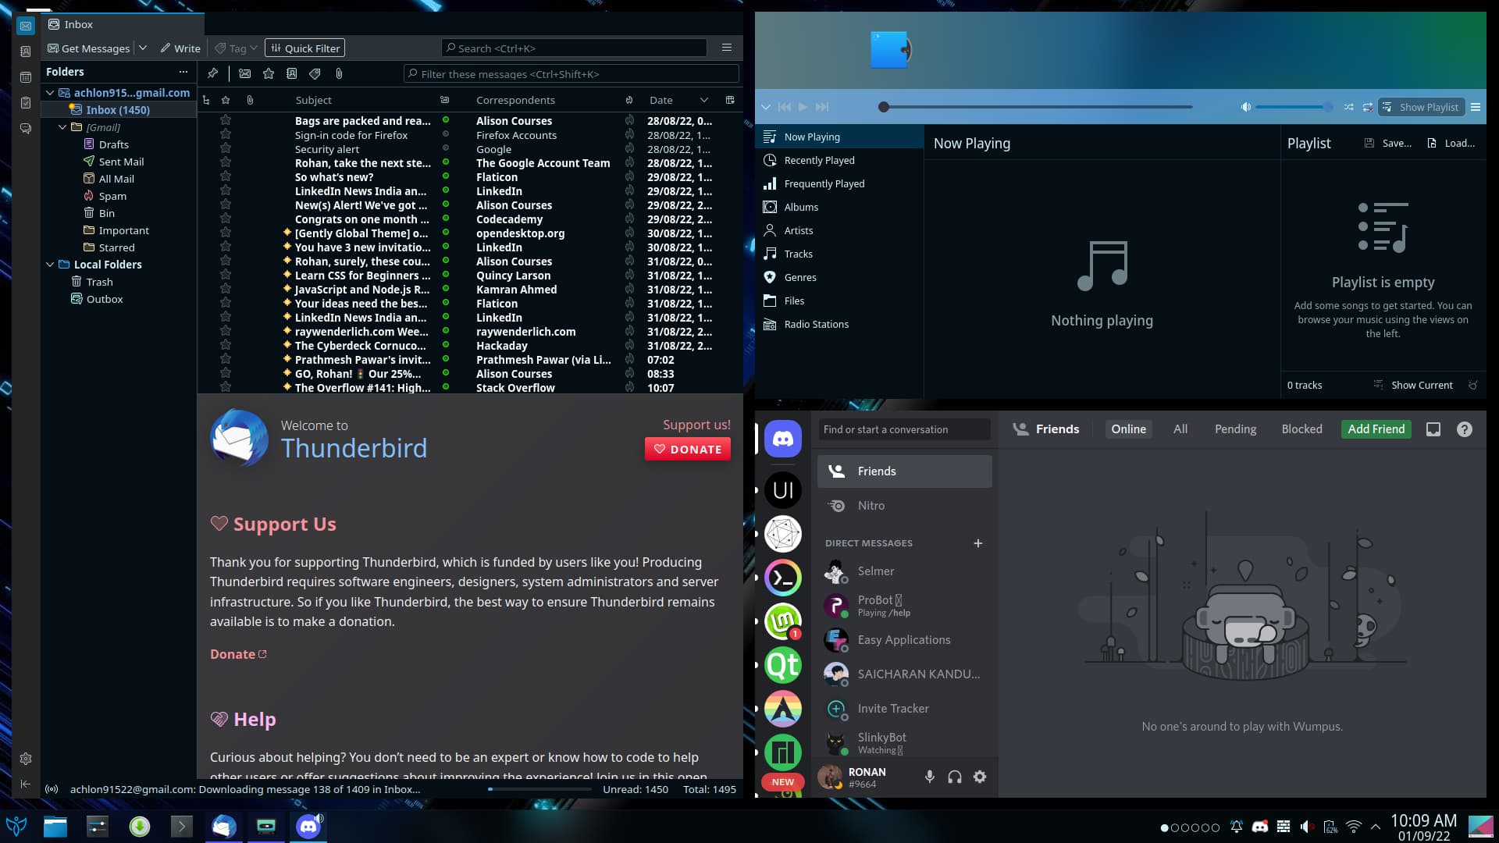Open Thunderbird's hamburger app menu
This screenshot has height=843, width=1499.
point(727,48)
